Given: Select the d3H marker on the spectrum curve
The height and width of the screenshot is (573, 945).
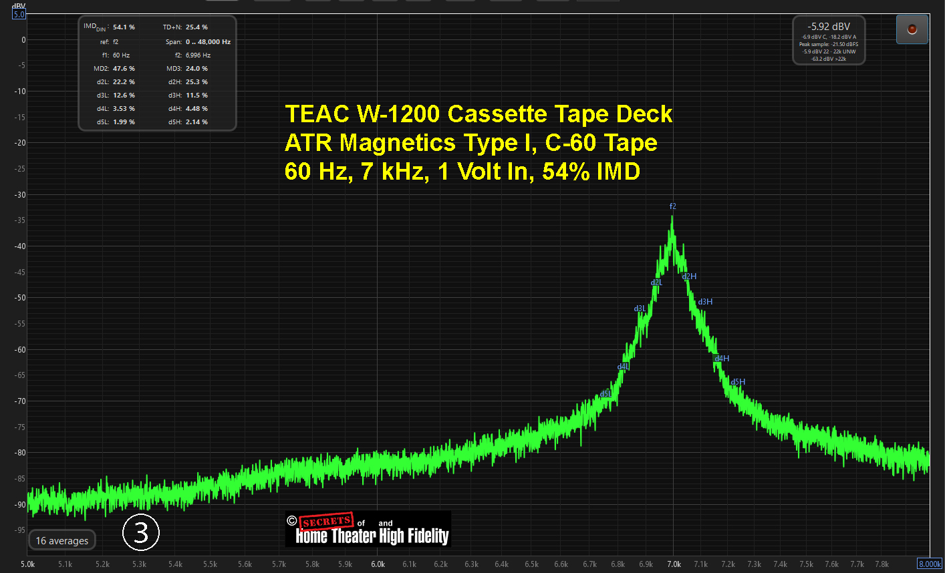Looking at the screenshot, I should click(705, 302).
